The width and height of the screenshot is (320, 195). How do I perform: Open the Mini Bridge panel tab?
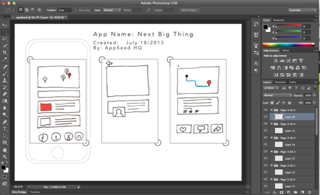point(19,192)
